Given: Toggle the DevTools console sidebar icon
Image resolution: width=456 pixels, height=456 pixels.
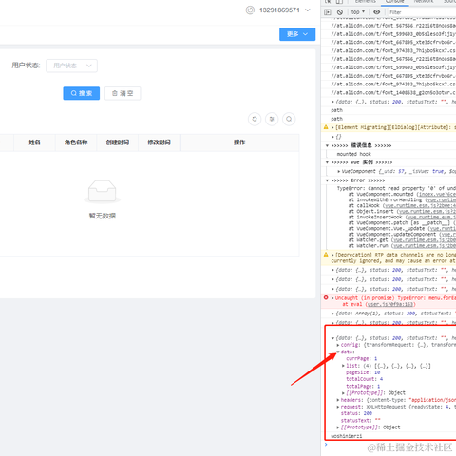Looking at the screenshot, I should [x=328, y=12].
